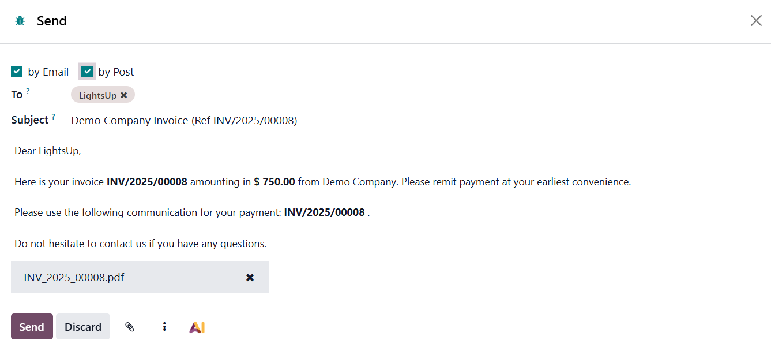Remove the INV_2025_00008.pdf attachment
771x351 pixels.
pos(250,278)
